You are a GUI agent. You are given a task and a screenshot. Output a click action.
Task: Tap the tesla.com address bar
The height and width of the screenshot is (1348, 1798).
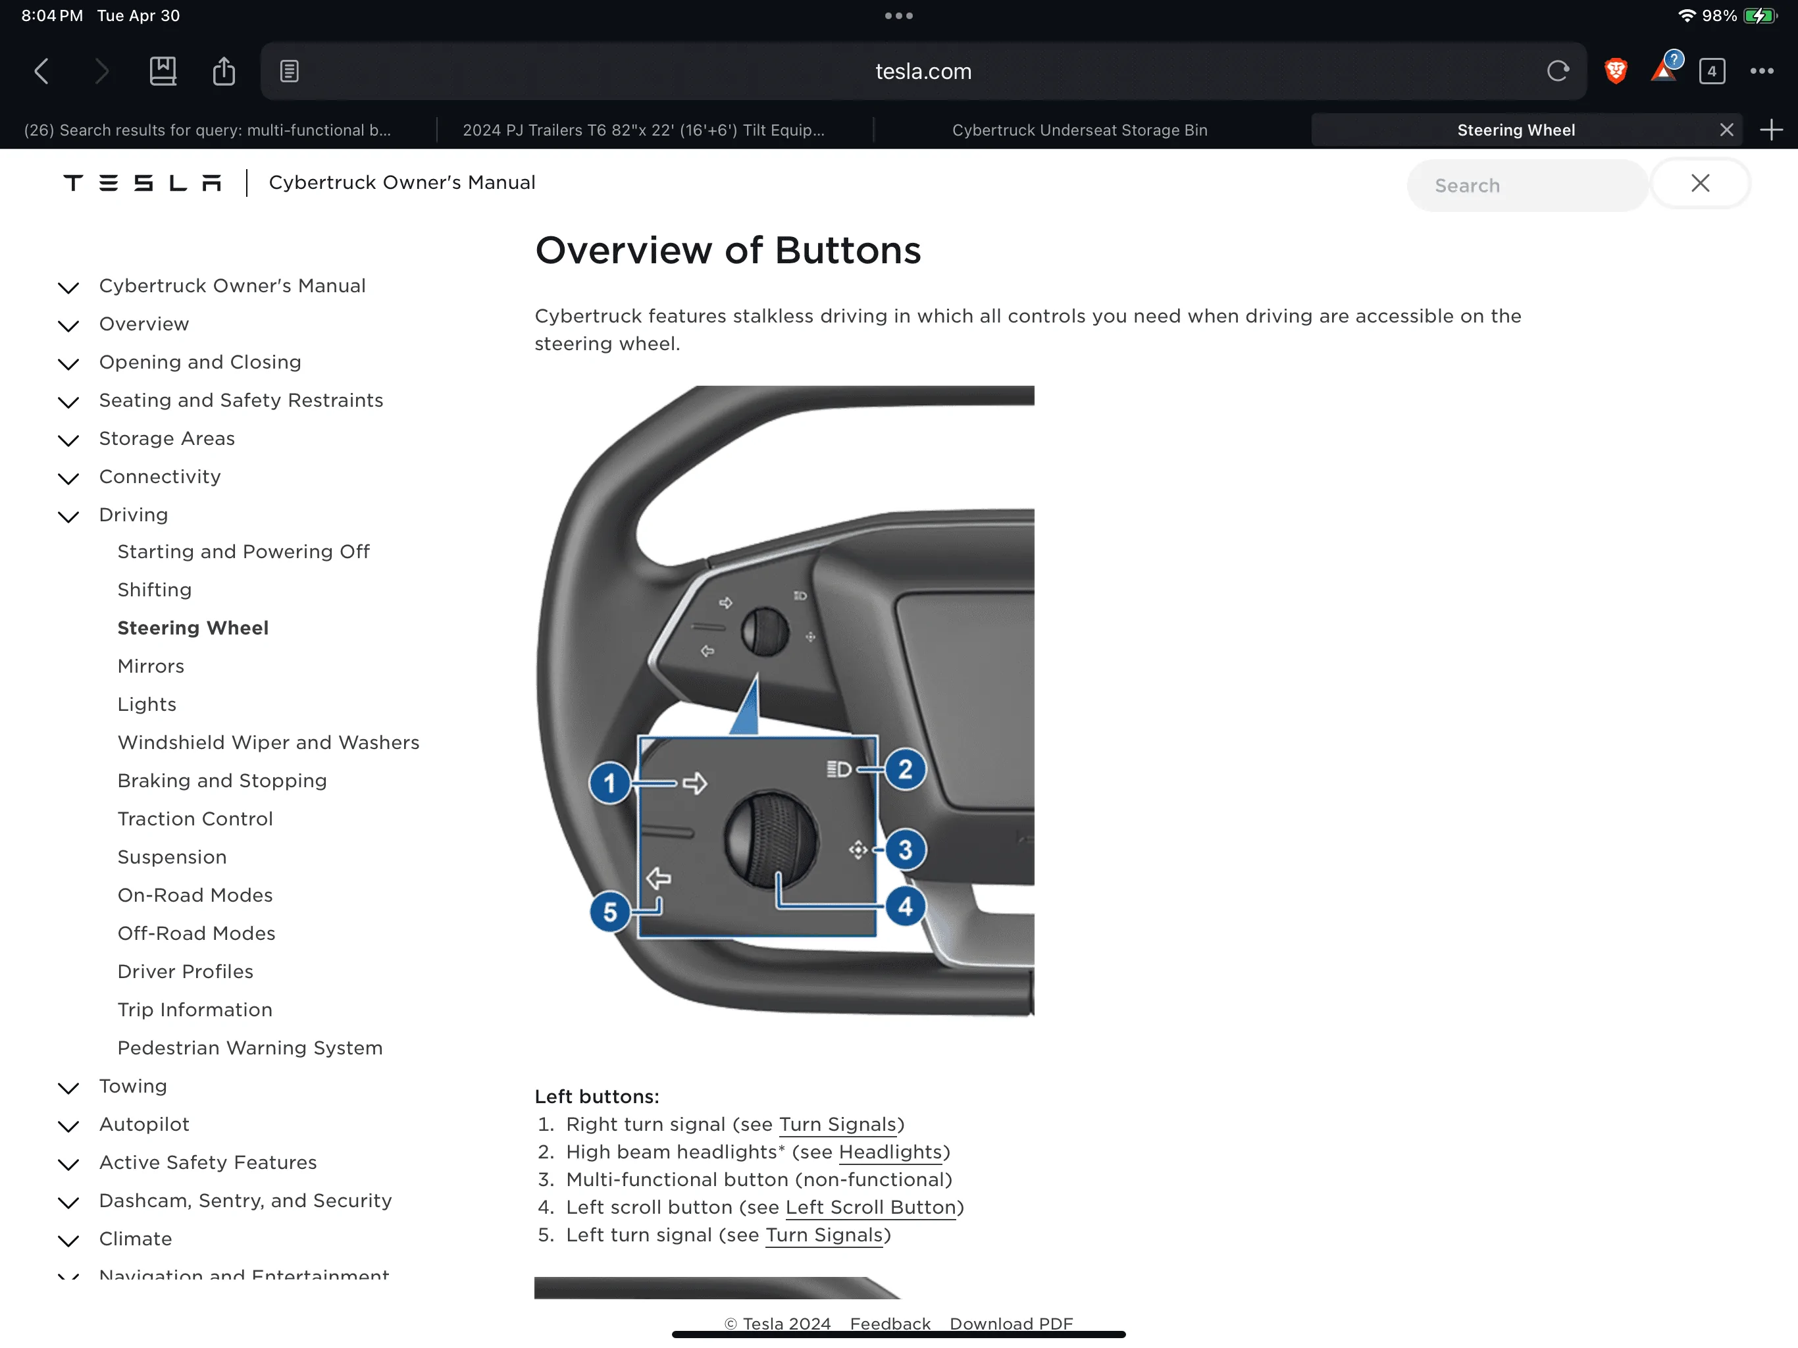pos(923,72)
